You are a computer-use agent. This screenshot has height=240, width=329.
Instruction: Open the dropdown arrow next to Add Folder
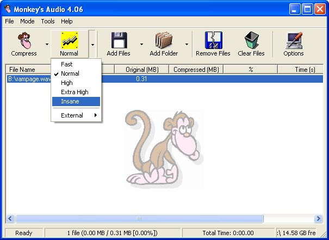tap(187, 44)
